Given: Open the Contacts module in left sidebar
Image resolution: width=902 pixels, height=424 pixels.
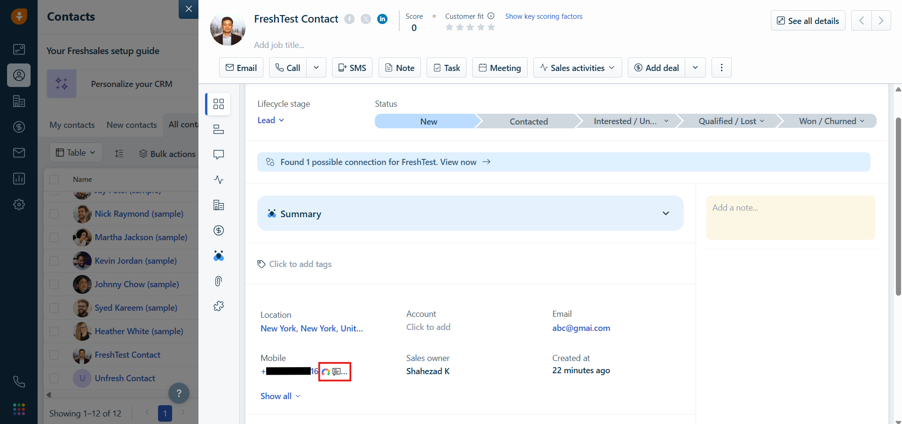Looking at the screenshot, I should coord(19,75).
